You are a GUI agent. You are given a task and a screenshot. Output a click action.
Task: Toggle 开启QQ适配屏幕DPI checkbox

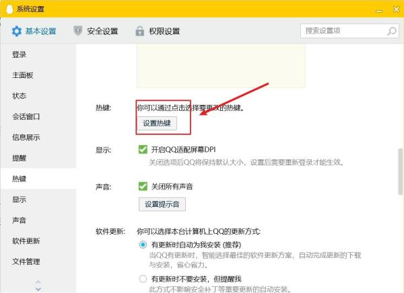pos(143,149)
